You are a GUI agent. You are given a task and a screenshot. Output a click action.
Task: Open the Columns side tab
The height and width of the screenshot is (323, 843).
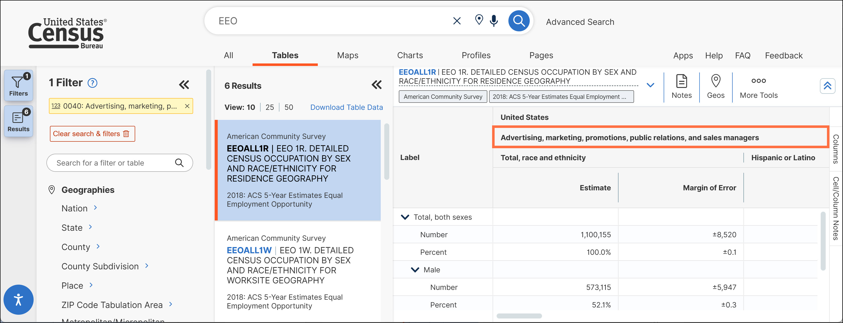pyautogui.click(x=836, y=148)
